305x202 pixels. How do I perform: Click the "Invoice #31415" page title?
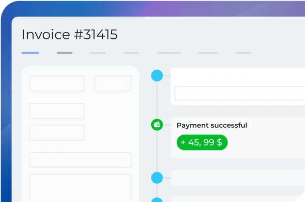[x=70, y=34]
